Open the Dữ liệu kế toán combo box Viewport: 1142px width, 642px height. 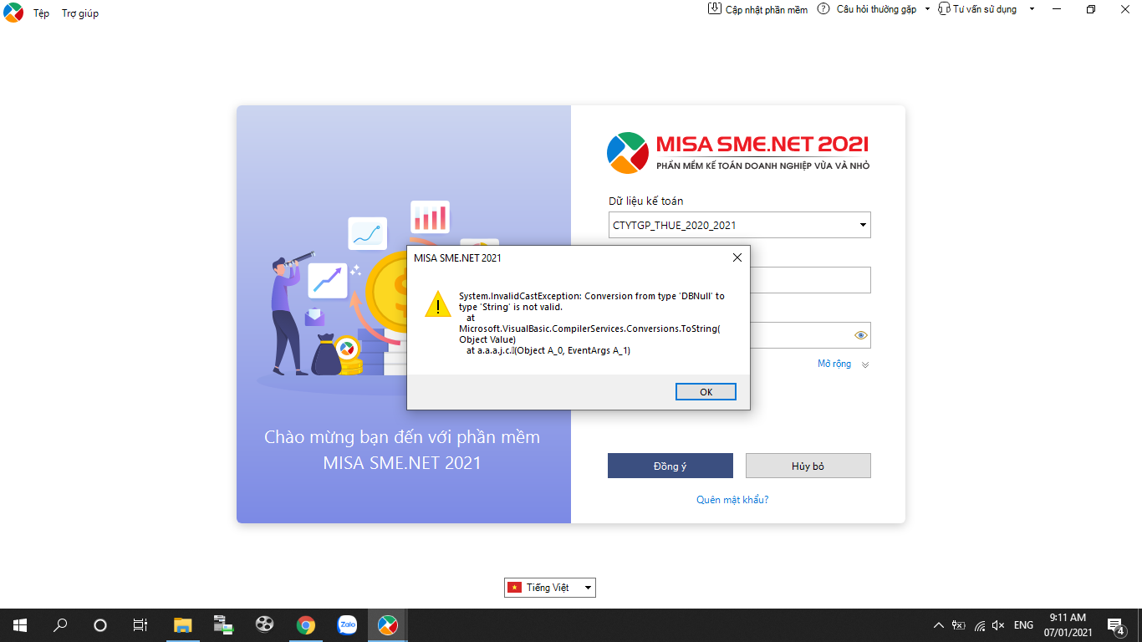[863, 226]
